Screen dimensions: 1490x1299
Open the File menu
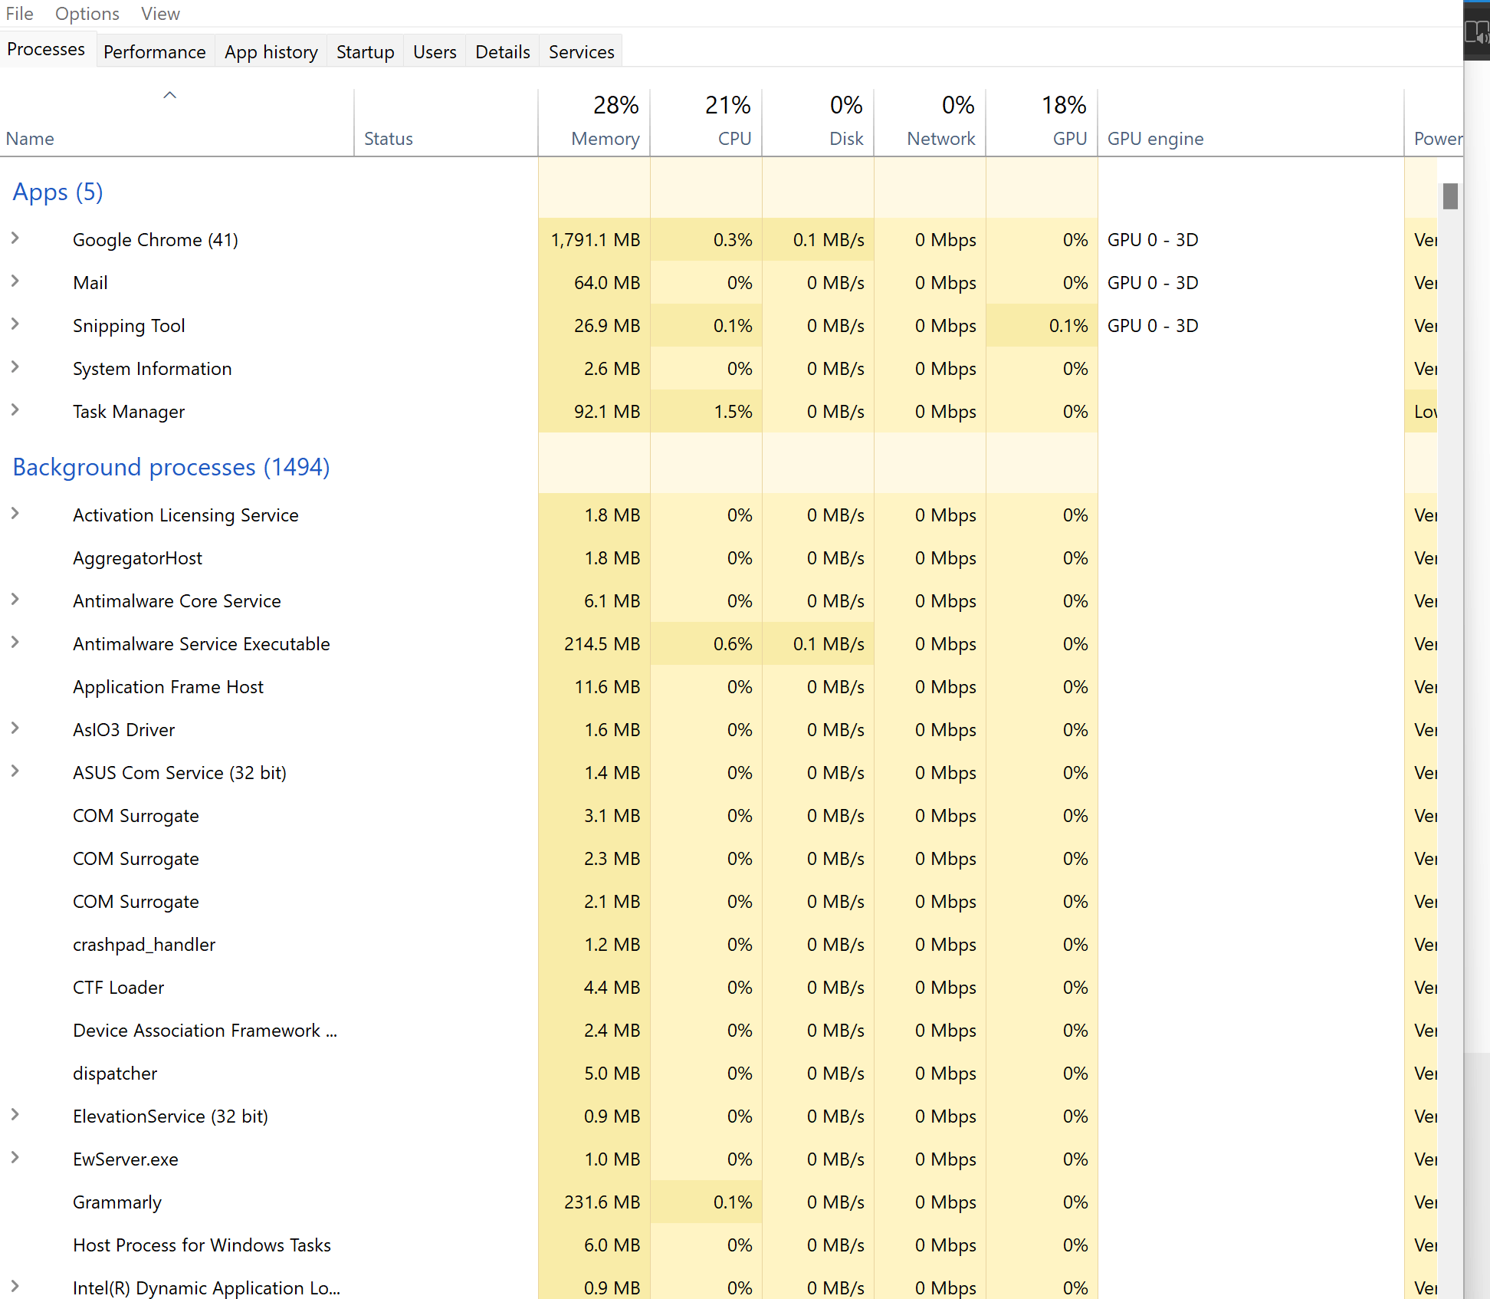coord(19,13)
